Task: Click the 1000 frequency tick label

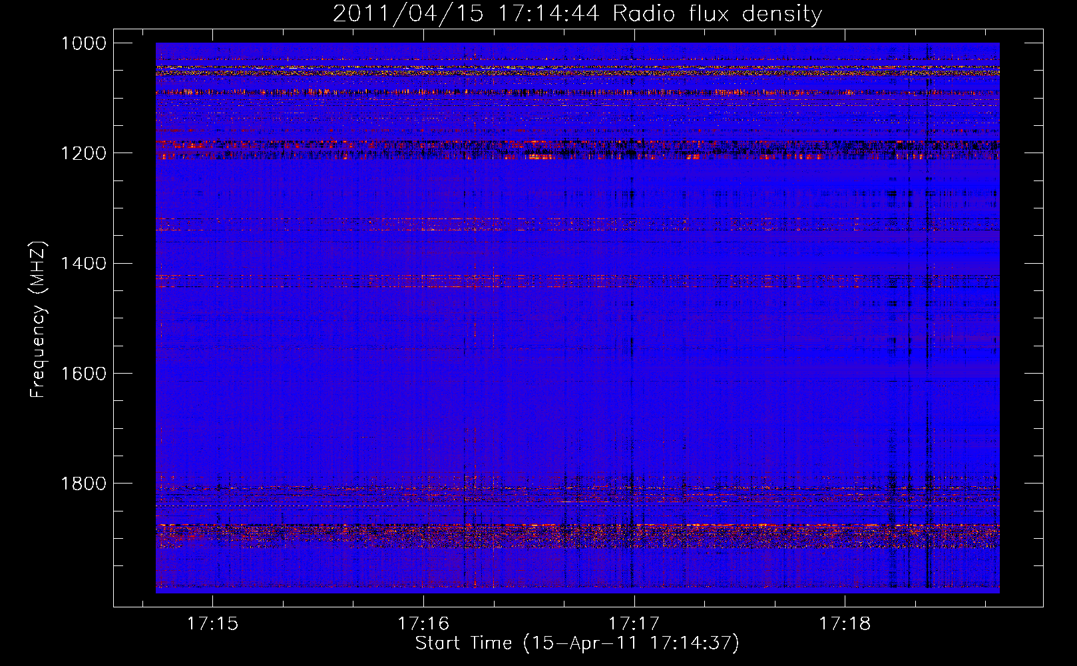Action: pyautogui.click(x=84, y=43)
